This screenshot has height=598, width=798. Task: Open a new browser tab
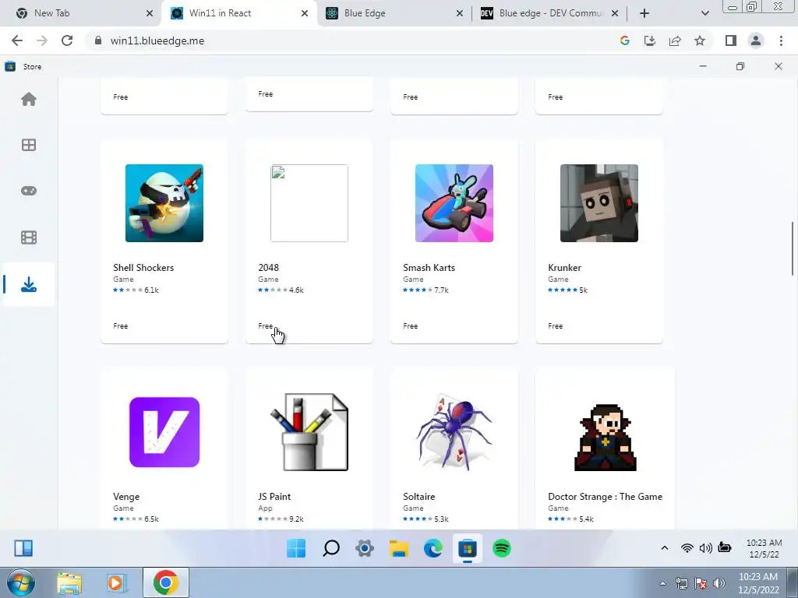pos(644,13)
